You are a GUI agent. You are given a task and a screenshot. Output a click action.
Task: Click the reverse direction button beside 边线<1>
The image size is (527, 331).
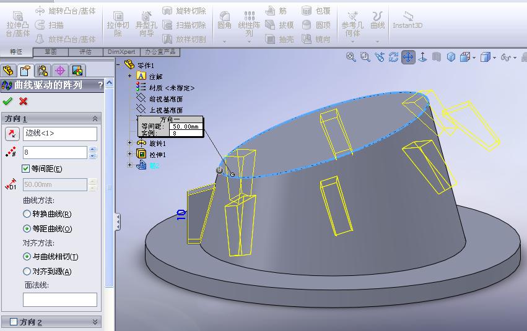pyautogui.click(x=12, y=133)
